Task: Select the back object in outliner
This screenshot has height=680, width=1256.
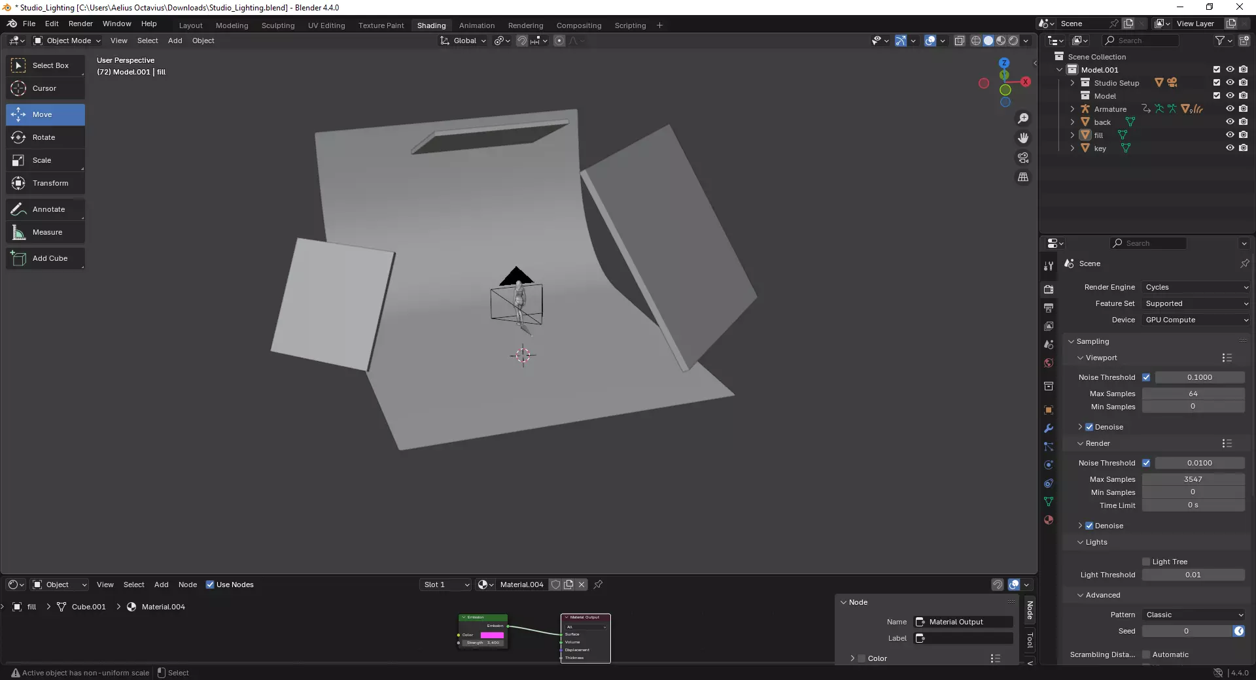Action: (x=1102, y=122)
